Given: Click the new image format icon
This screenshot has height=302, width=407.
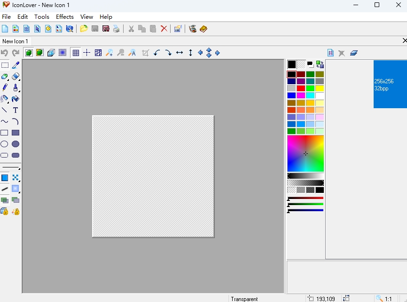Looking at the screenshot, I should [x=330, y=53].
